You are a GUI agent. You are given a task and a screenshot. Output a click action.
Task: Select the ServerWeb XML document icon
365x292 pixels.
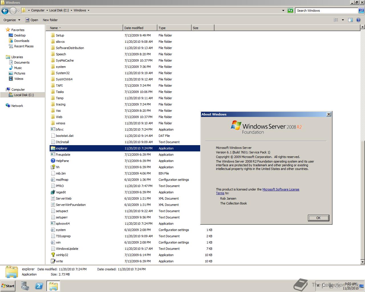coord(53,198)
